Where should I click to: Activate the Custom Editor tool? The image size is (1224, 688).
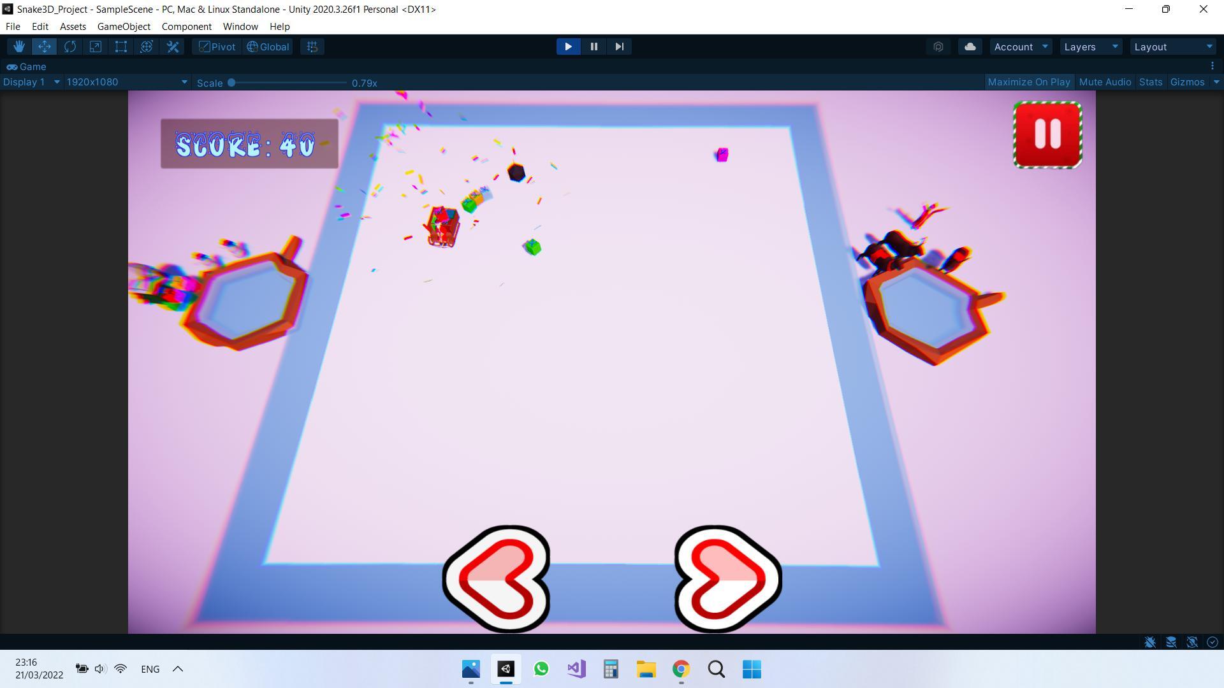[x=172, y=46]
